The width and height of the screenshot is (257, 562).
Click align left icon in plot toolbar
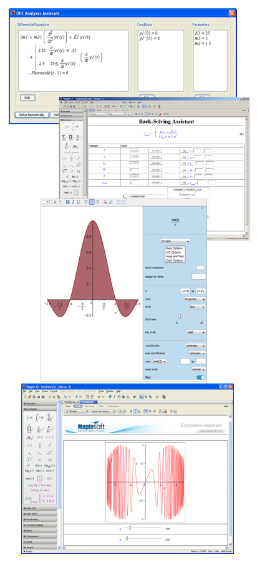click(x=87, y=202)
